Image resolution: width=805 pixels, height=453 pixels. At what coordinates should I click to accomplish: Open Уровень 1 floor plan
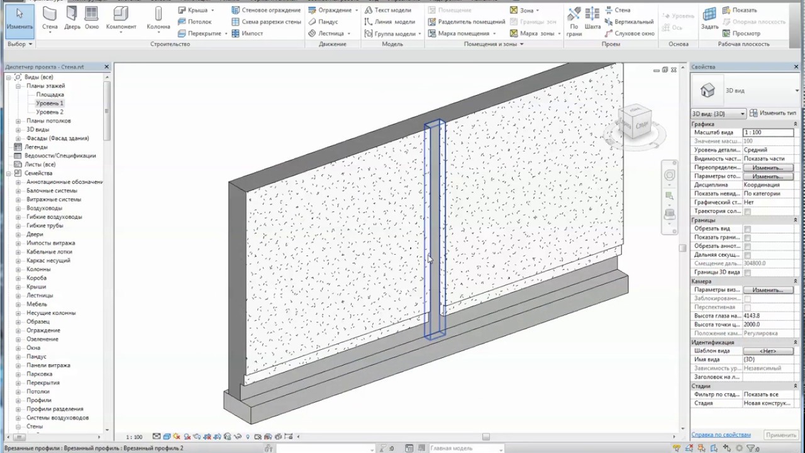tap(50, 103)
